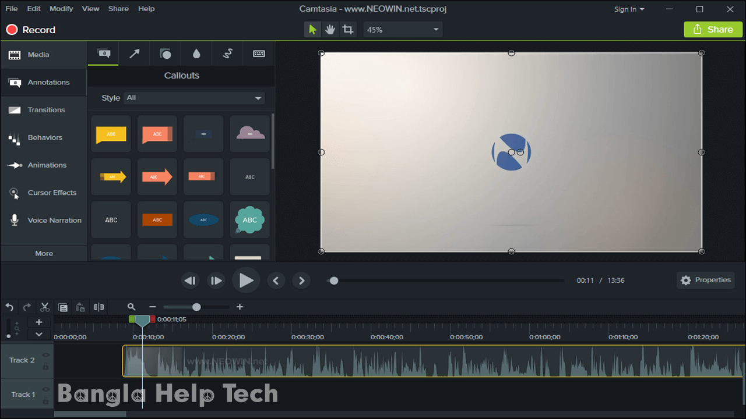Image resolution: width=746 pixels, height=419 pixels.
Task: Select the Keystroke callouts keyboard tab
Action: (259, 54)
